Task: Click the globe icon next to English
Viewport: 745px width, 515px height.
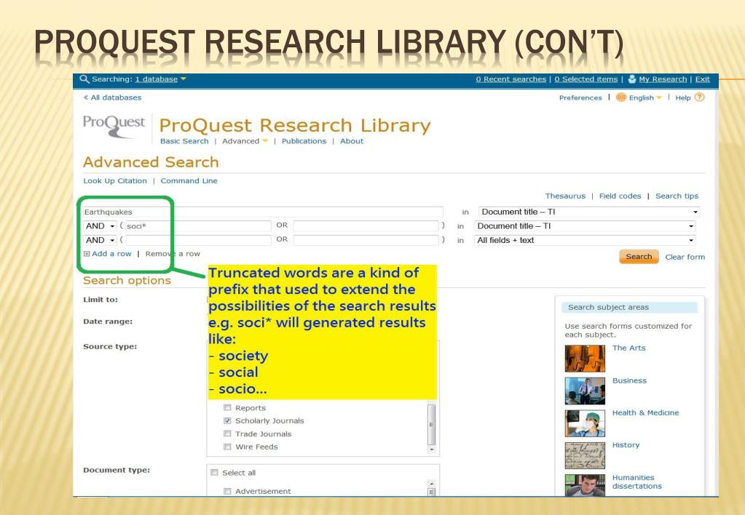Action: click(621, 97)
